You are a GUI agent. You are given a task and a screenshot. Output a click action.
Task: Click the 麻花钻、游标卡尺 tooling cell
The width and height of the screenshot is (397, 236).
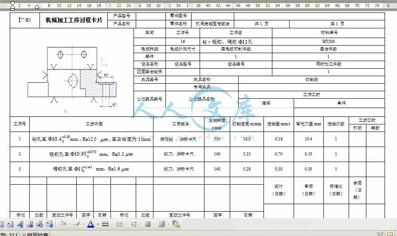click(x=178, y=139)
